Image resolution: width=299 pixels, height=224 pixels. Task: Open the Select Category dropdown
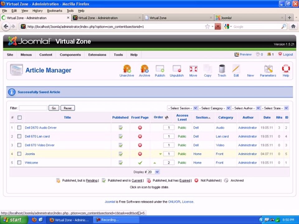214,108
